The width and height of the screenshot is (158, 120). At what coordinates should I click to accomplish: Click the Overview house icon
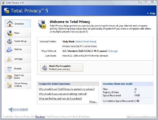pyautogui.click(x=10, y=23)
